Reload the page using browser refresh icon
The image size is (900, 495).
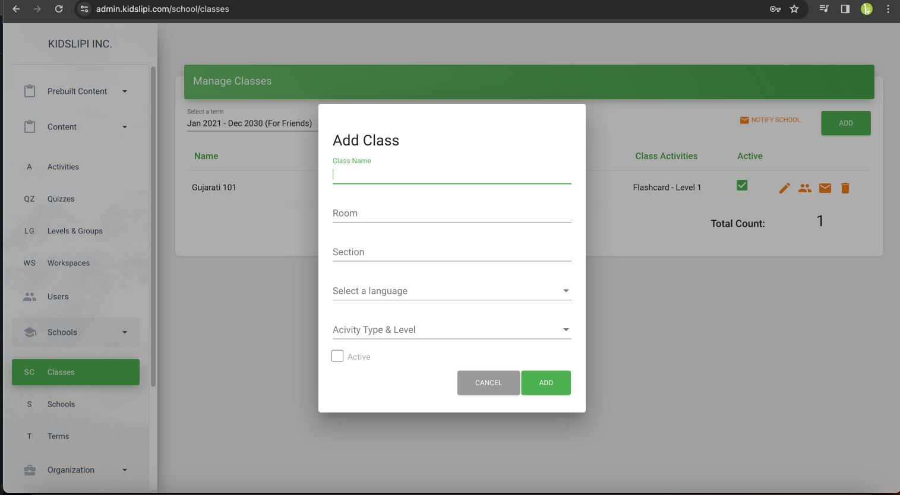coord(59,9)
